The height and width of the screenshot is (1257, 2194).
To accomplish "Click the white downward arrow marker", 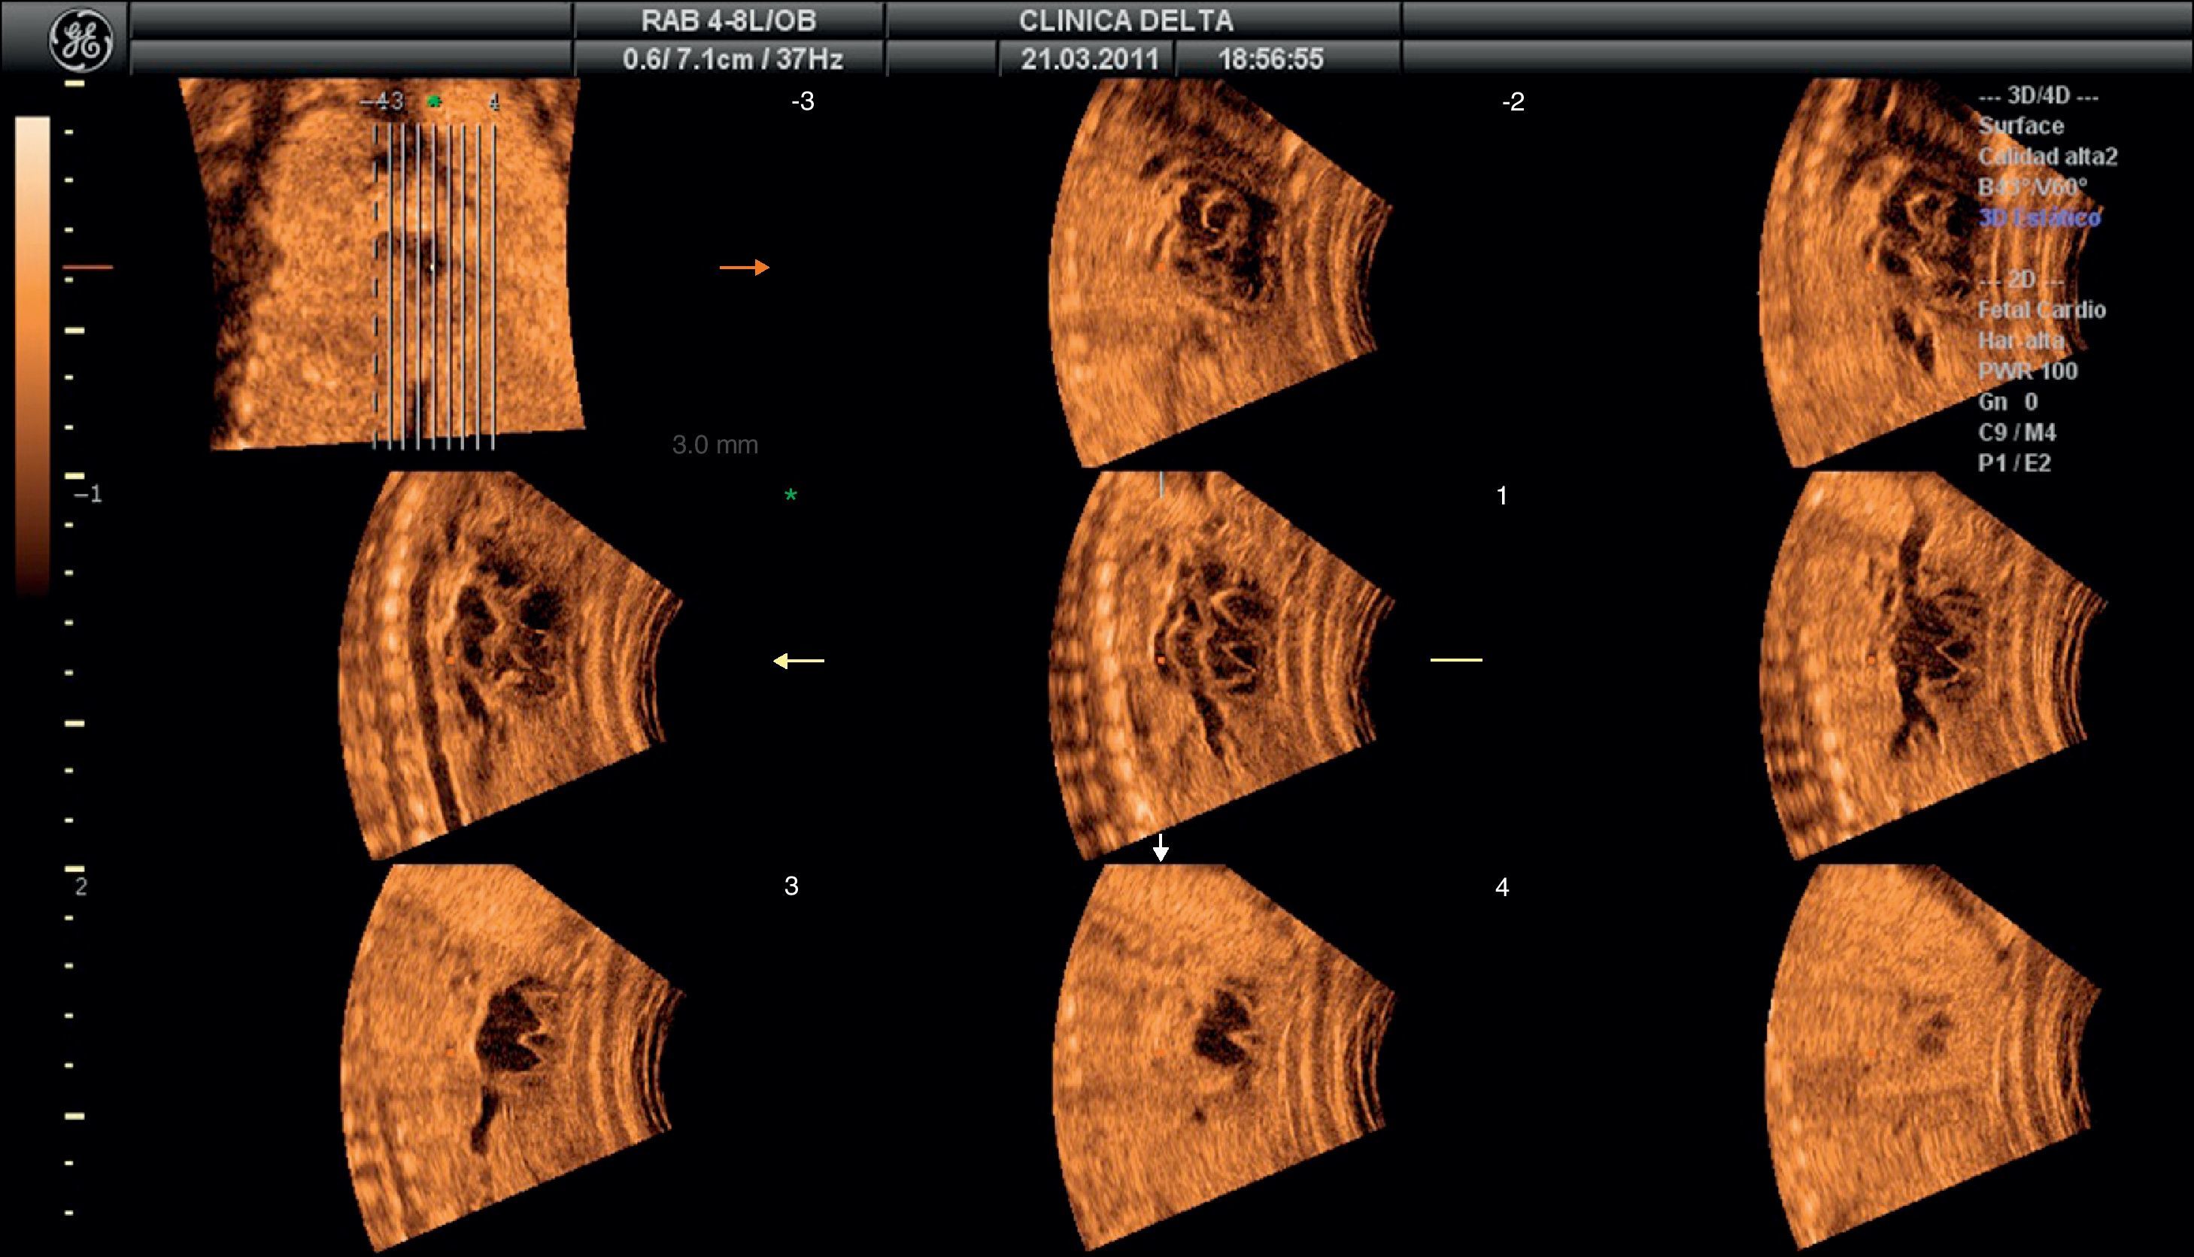I will [x=1161, y=848].
